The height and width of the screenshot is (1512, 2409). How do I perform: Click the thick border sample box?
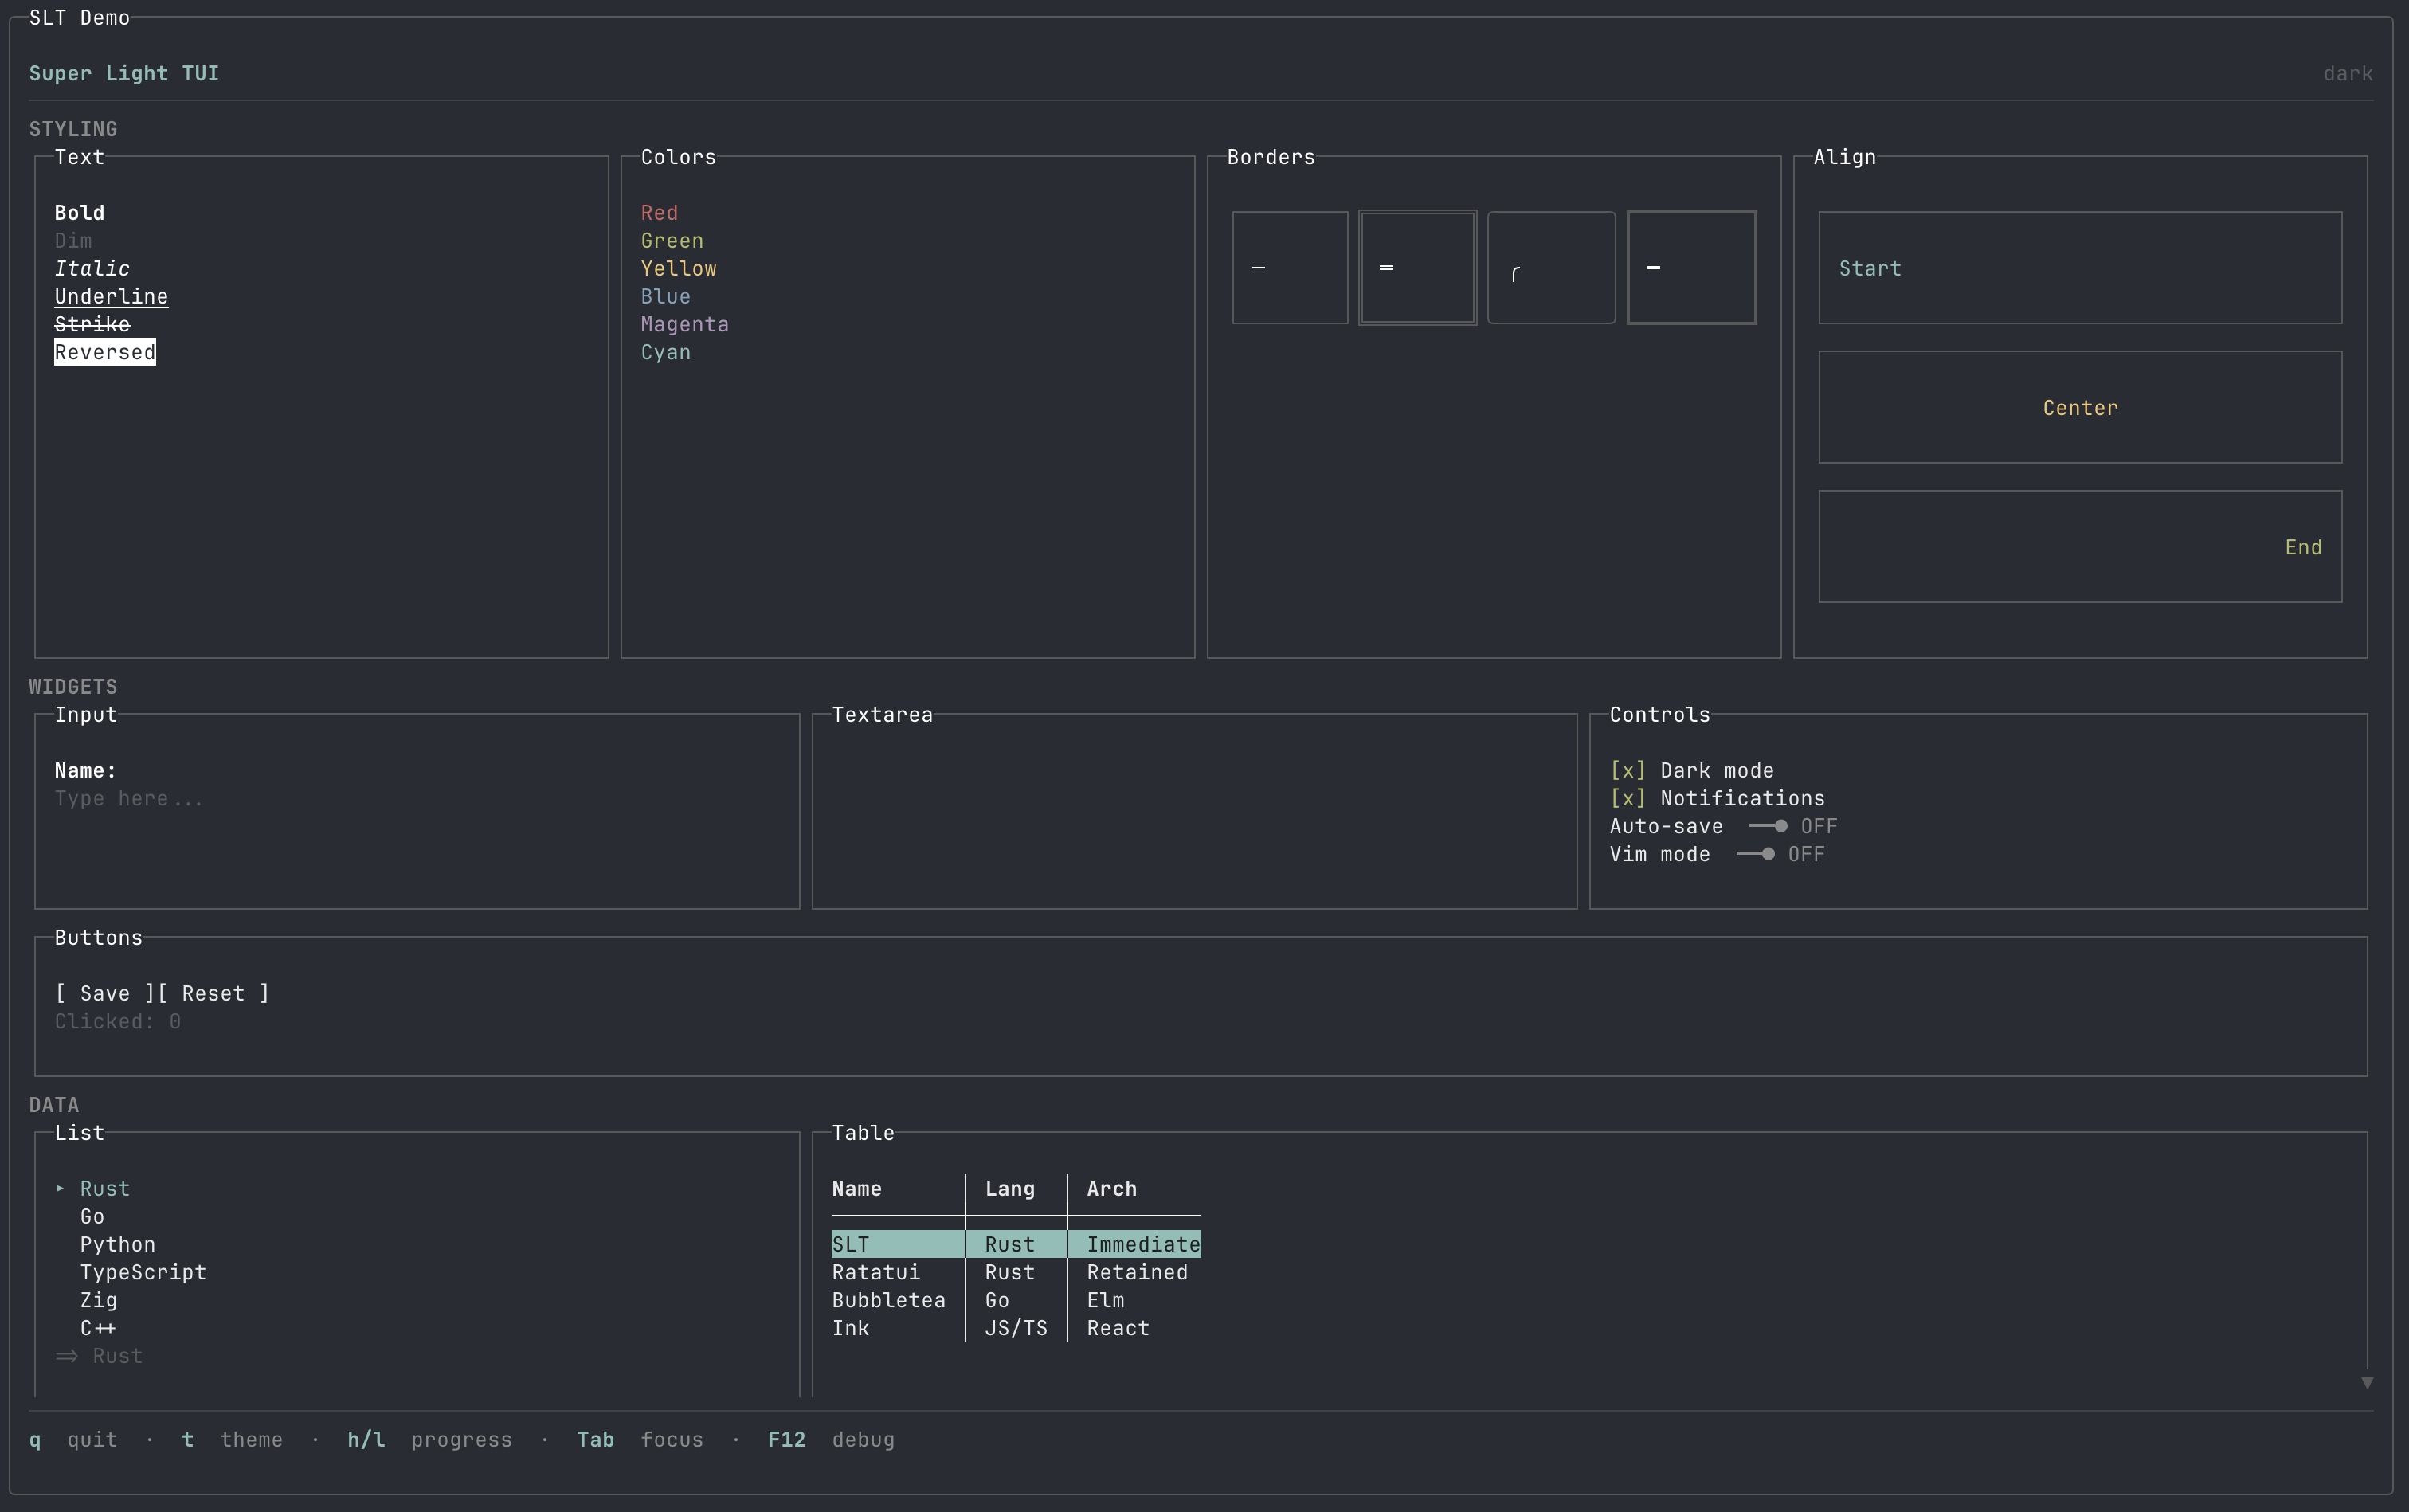(1691, 267)
